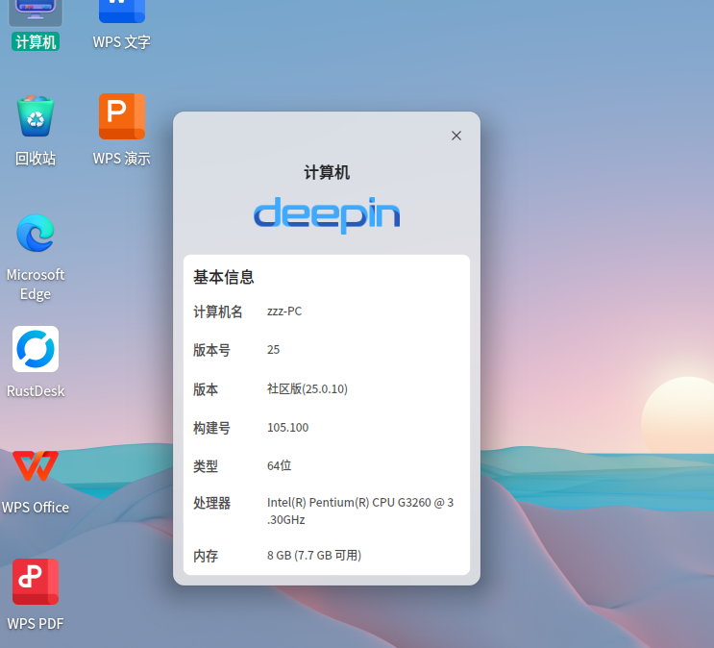This screenshot has height=648, width=714.
Task: Click the 处理器 label
Action: pyautogui.click(x=211, y=503)
